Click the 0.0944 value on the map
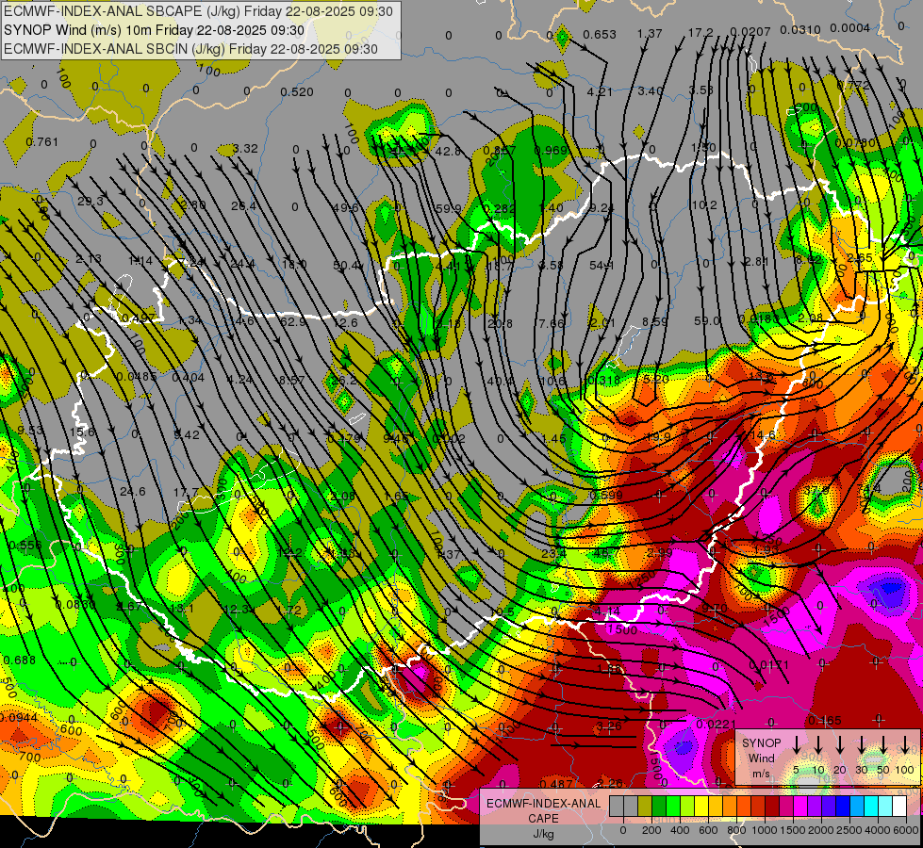 tap(19, 717)
